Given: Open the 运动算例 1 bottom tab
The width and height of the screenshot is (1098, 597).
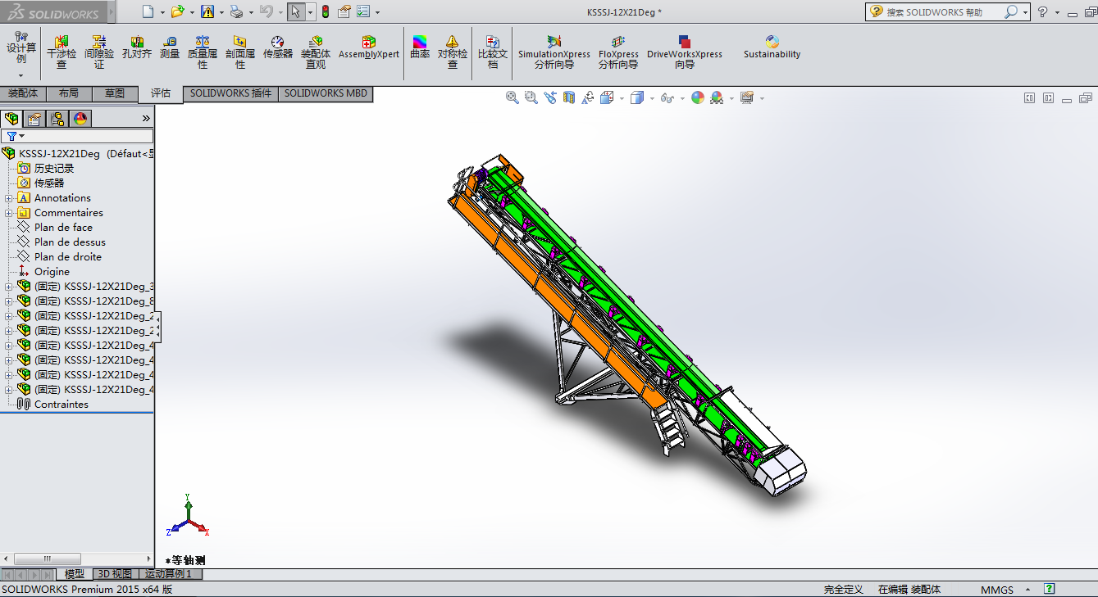Looking at the screenshot, I should coord(169,574).
